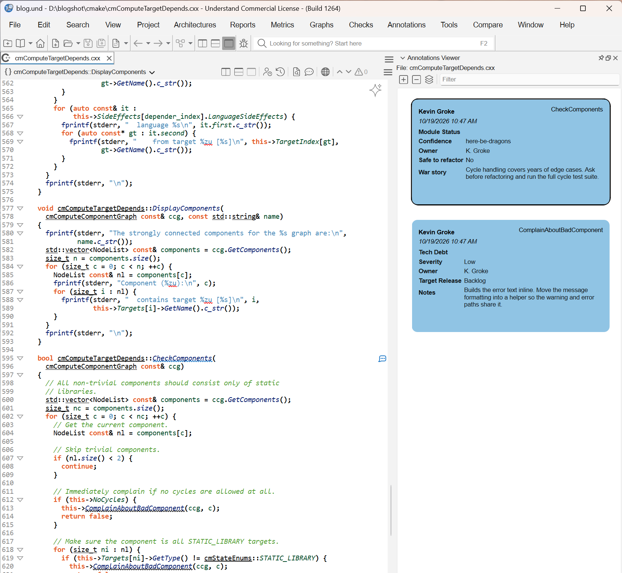Image resolution: width=622 pixels, height=573 pixels.
Task: Close the cmComputeTargetDepends.cxx tab
Action: coord(109,58)
